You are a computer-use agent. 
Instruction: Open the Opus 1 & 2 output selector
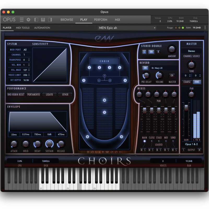[x=191, y=144]
